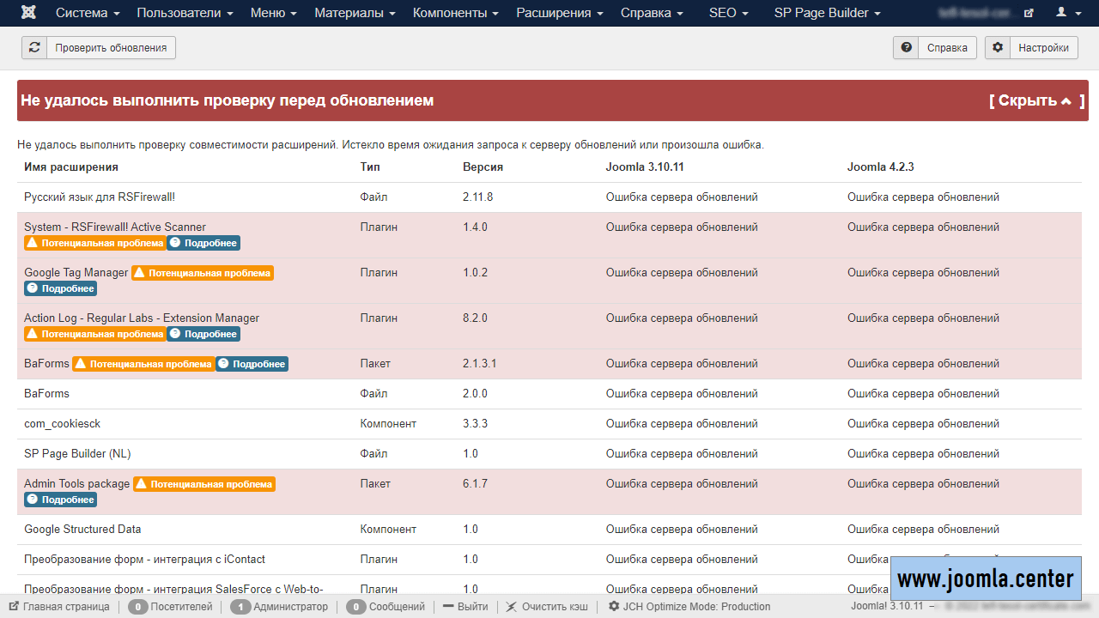
Task: Open JCH Optimize Mode settings in footer
Action: point(689,607)
